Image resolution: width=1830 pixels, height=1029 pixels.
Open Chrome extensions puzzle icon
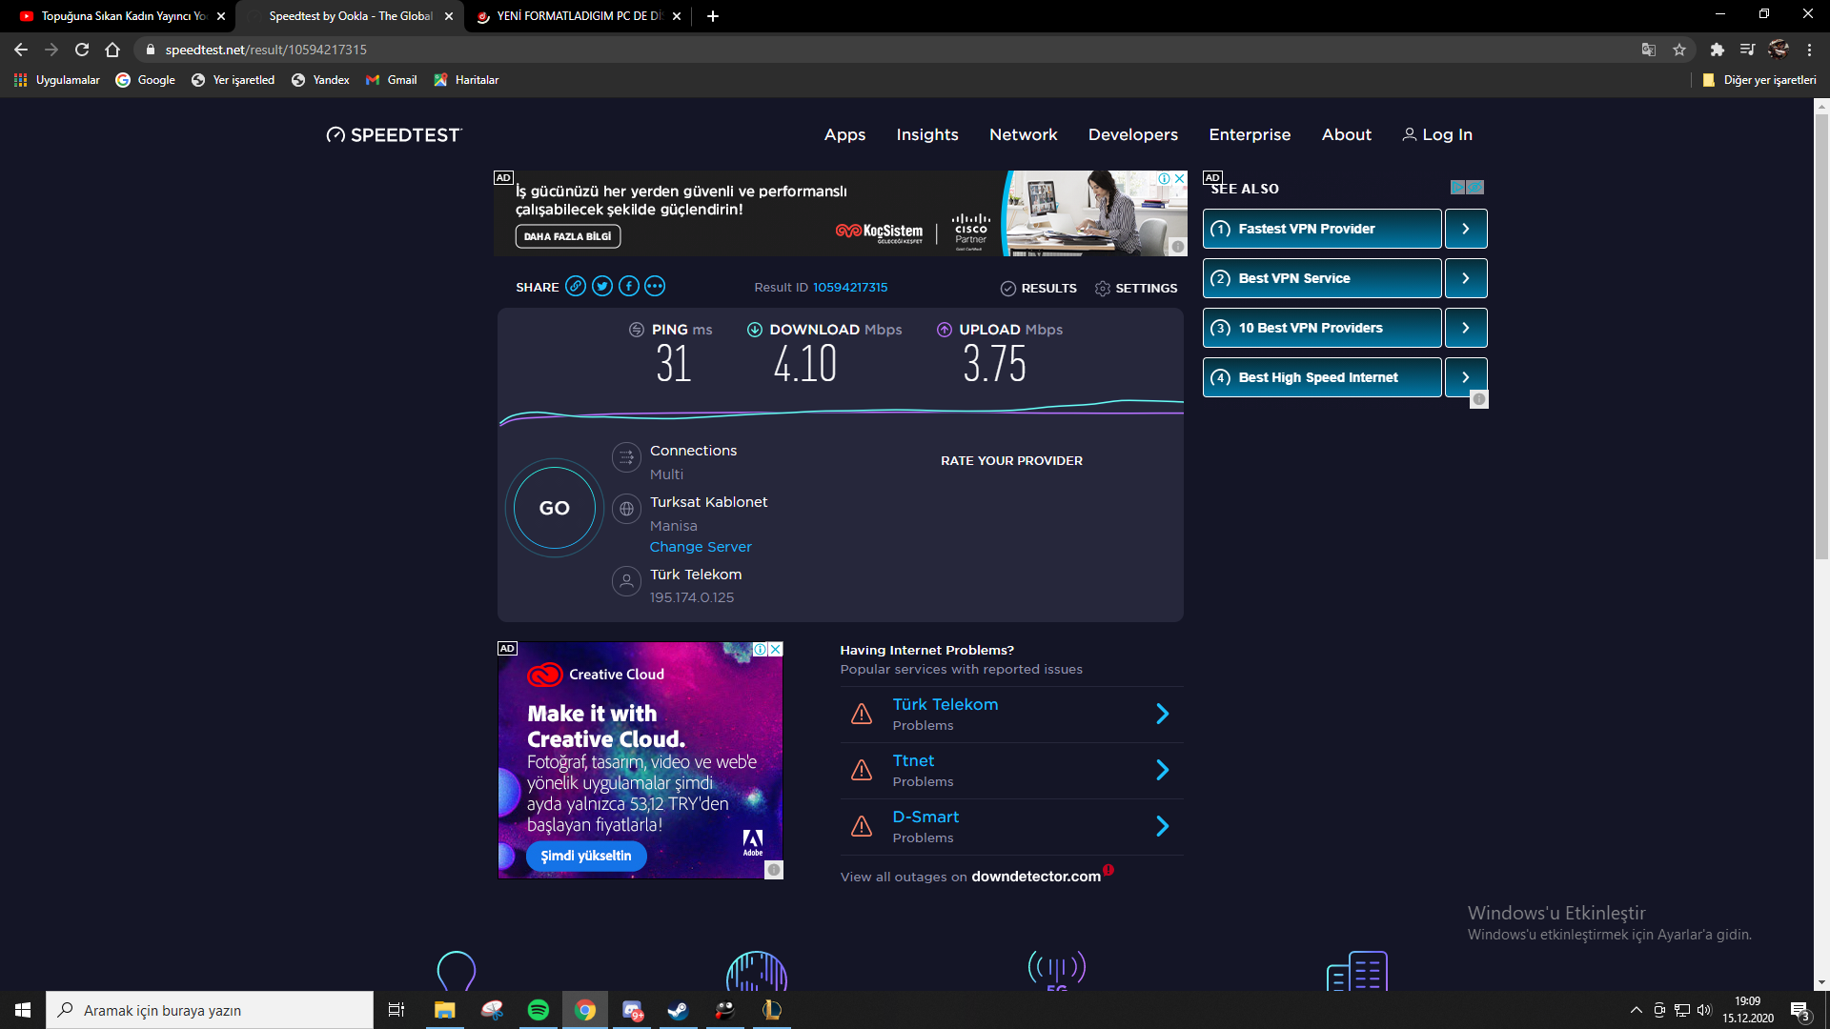1718,50
